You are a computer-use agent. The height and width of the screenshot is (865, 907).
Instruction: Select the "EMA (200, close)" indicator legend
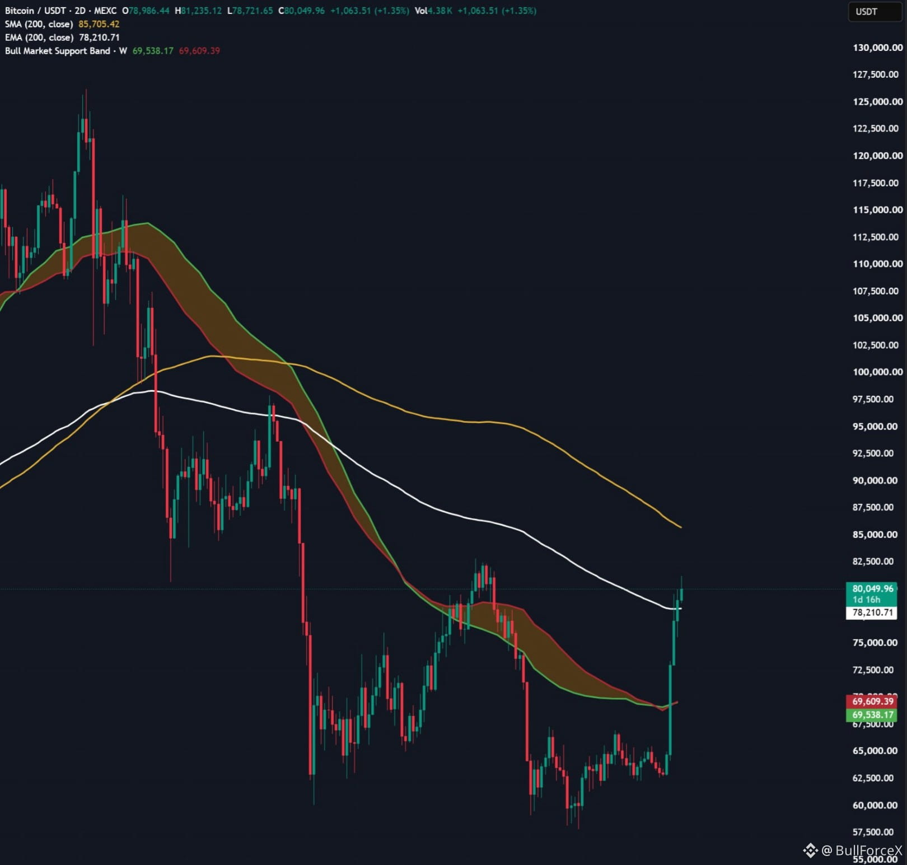point(39,38)
